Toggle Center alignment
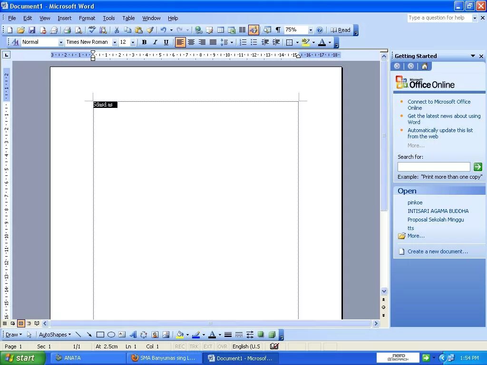Screen dimensions: 487x365 pos(191,42)
